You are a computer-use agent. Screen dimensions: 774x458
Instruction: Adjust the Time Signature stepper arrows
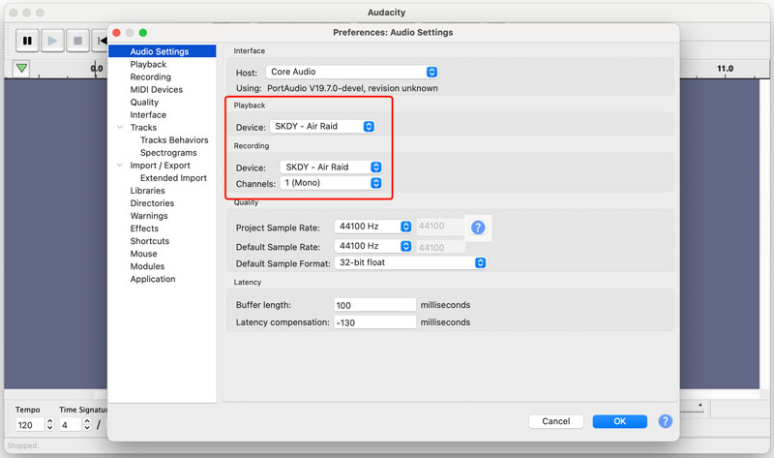(x=87, y=425)
